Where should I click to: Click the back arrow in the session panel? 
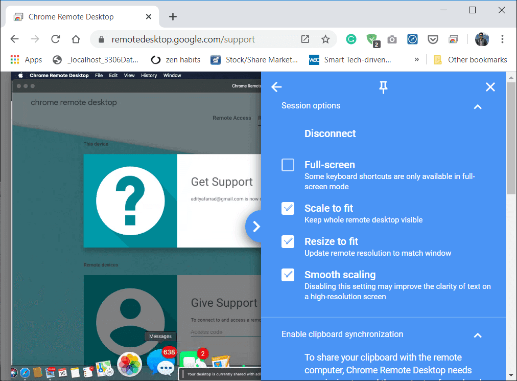pos(276,87)
